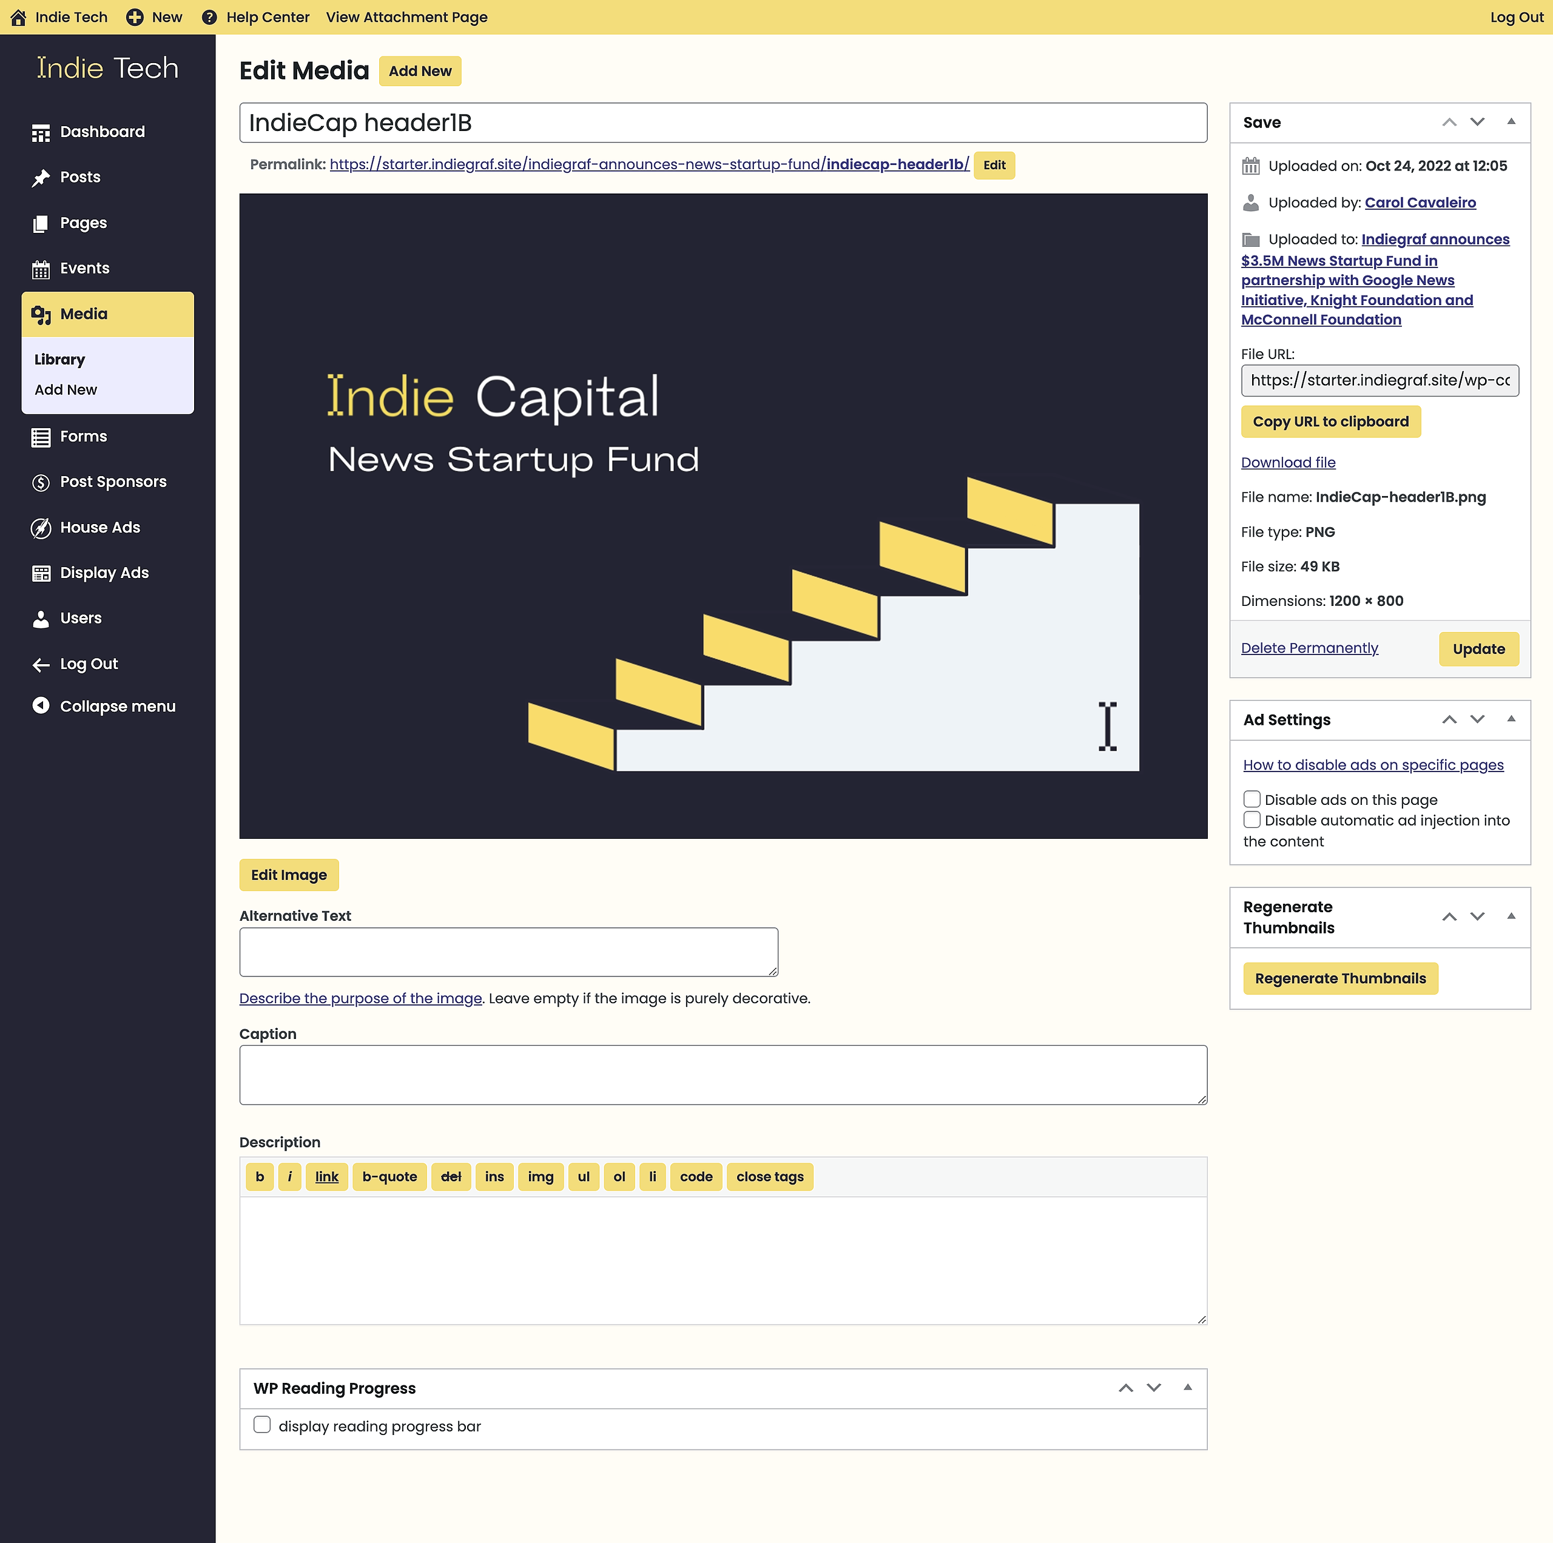Click the Dashboard icon in sidebar

pos(40,133)
